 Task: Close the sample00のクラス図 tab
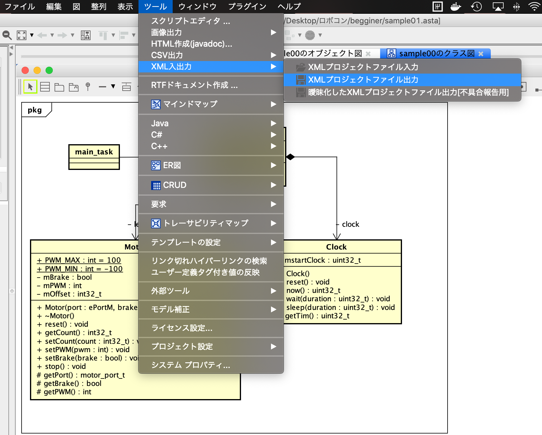click(481, 54)
